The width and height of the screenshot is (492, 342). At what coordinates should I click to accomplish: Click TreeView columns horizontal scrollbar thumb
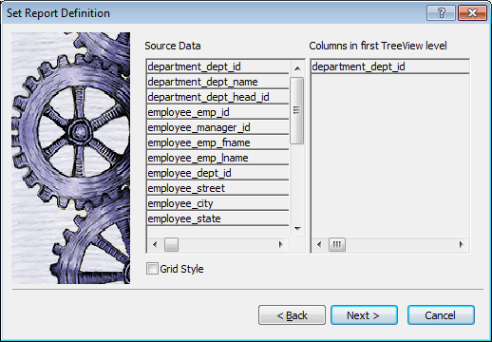coord(337,244)
